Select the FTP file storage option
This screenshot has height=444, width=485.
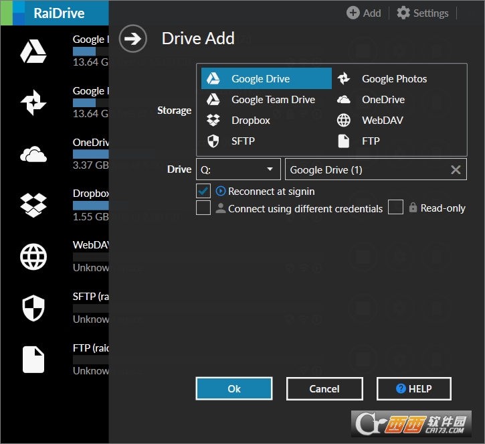pyautogui.click(x=397, y=141)
